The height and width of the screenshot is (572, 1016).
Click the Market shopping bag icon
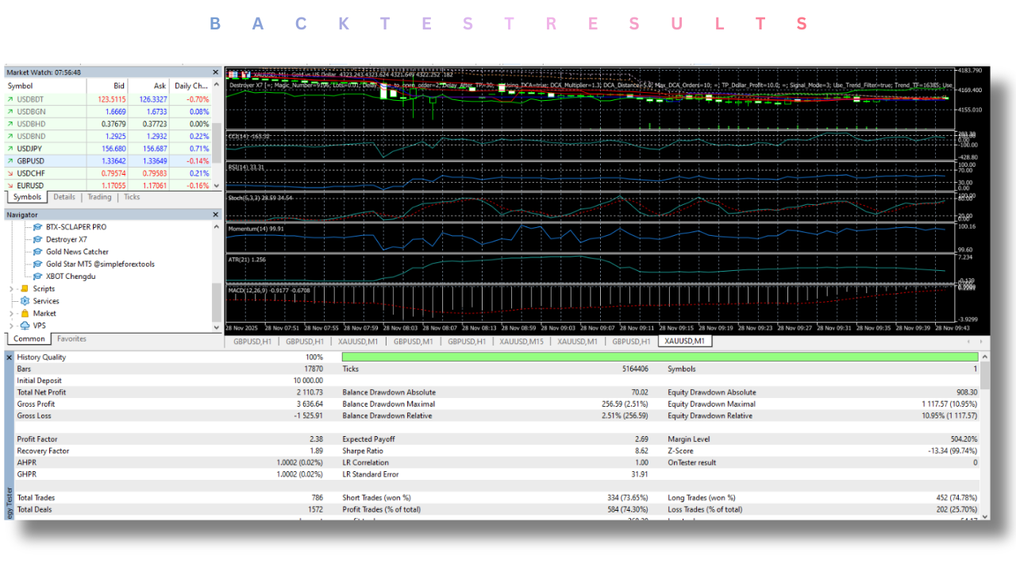coord(25,314)
